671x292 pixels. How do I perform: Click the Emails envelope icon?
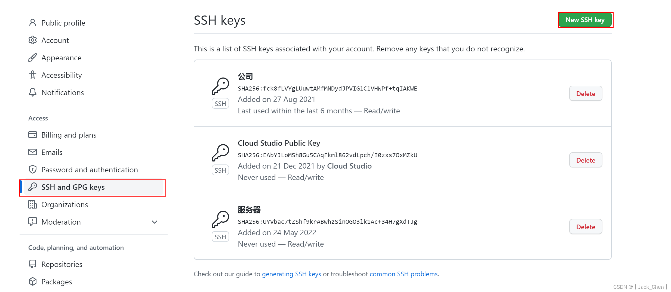click(33, 152)
